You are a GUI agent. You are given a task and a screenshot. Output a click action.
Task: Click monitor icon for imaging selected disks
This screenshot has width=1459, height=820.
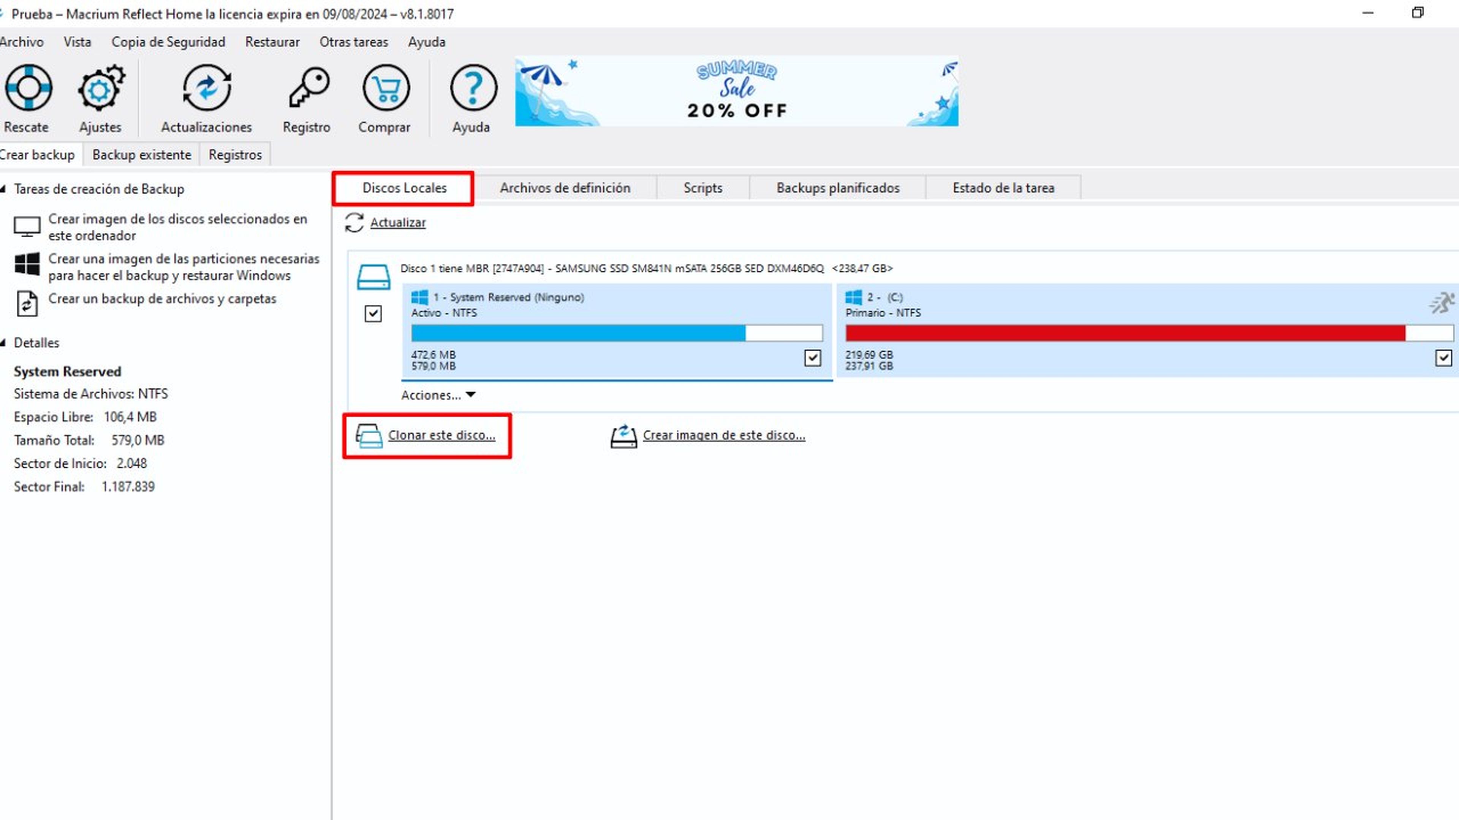point(27,227)
